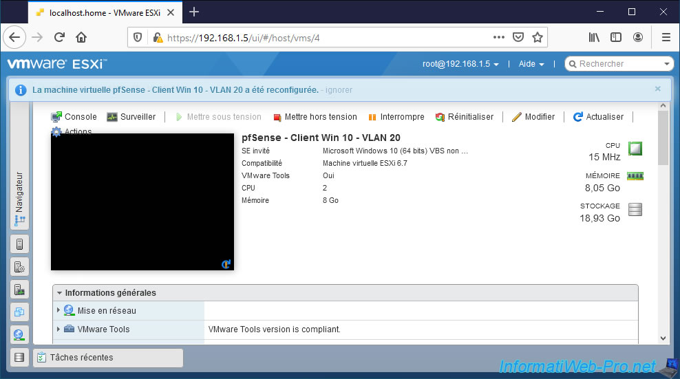Open a new browser tab
The width and height of the screenshot is (680, 379).
coord(194,12)
